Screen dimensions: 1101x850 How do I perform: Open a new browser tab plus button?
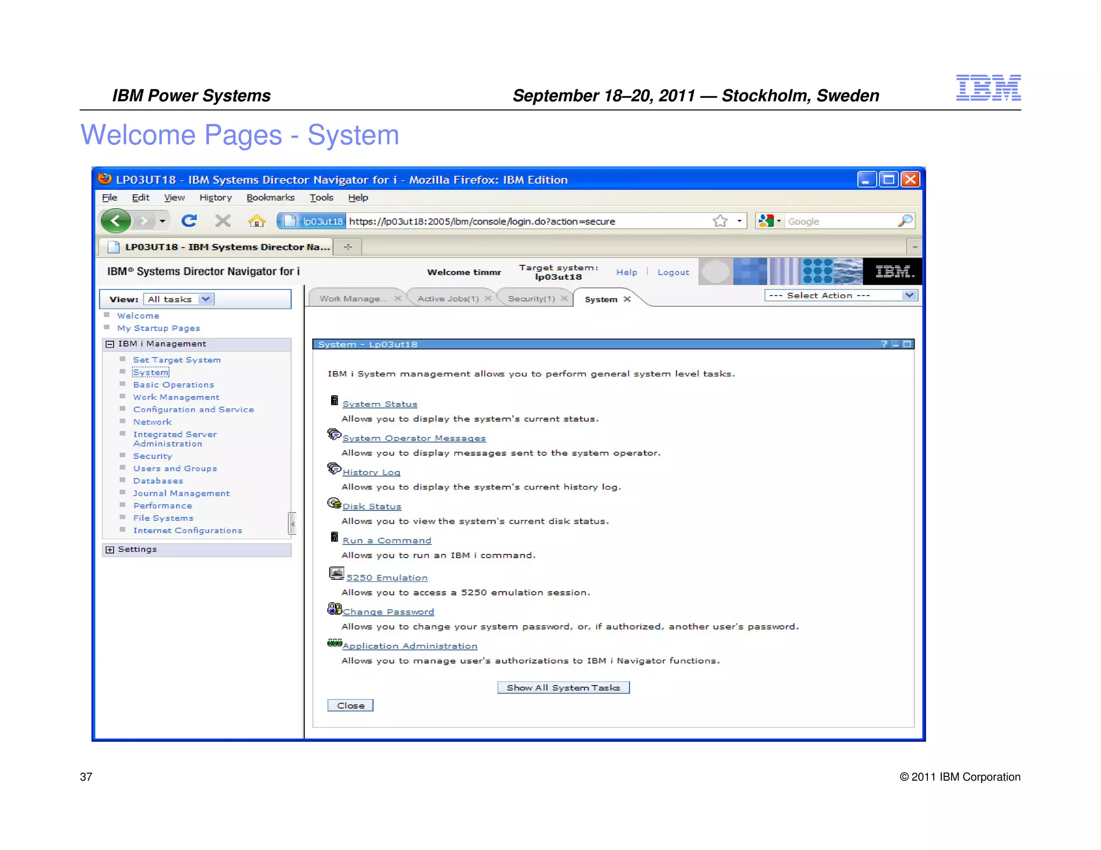click(x=348, y=247)
